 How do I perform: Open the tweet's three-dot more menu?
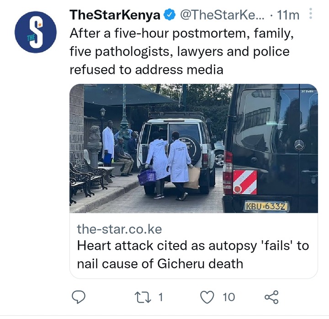(x=311, y=14)
